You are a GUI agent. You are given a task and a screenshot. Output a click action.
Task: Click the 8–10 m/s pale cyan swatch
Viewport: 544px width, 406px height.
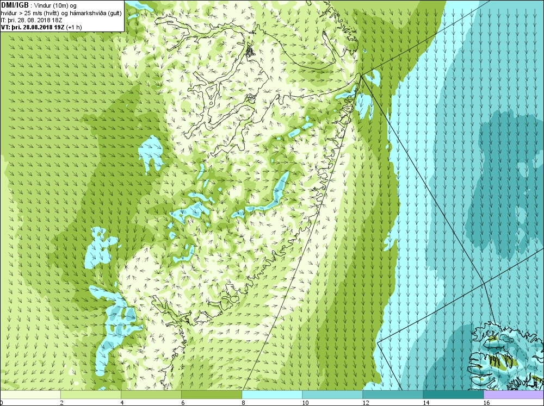click(272, 395)
